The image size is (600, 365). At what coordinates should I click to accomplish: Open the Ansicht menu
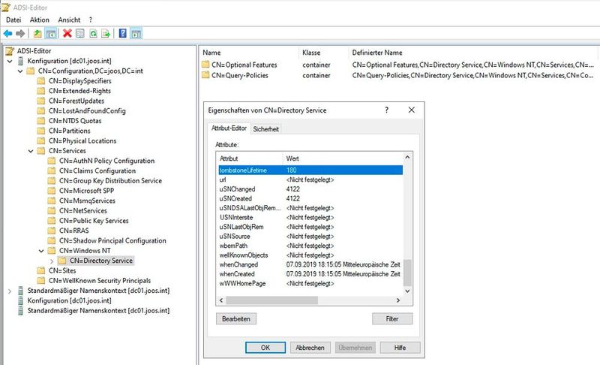click(x=69, y=20)
